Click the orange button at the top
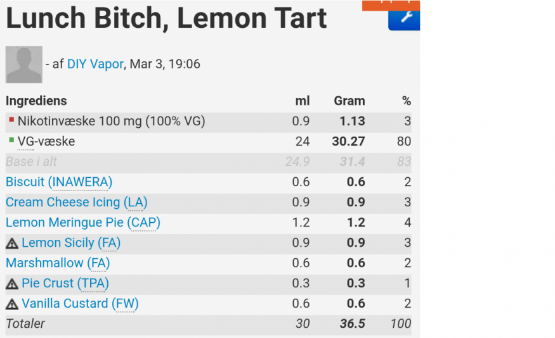Screen dimensions: 555x338 coord(391,4)
